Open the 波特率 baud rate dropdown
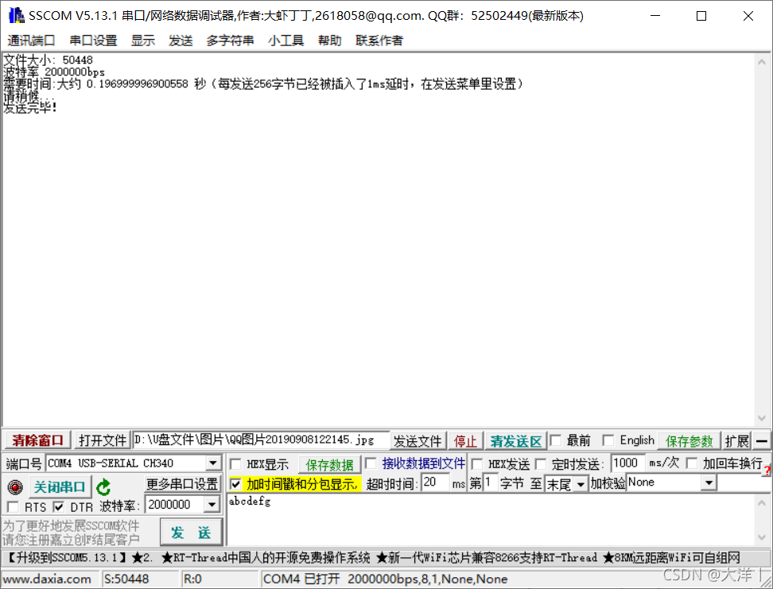773x589 pixels. coord(212,505)
